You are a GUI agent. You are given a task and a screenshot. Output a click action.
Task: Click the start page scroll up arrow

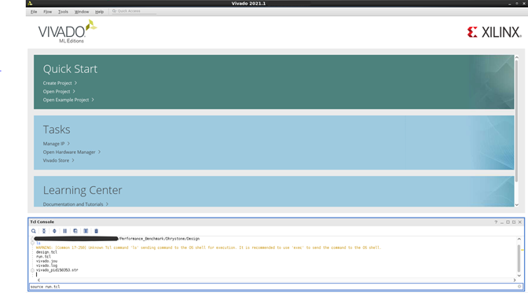(517, 57)
